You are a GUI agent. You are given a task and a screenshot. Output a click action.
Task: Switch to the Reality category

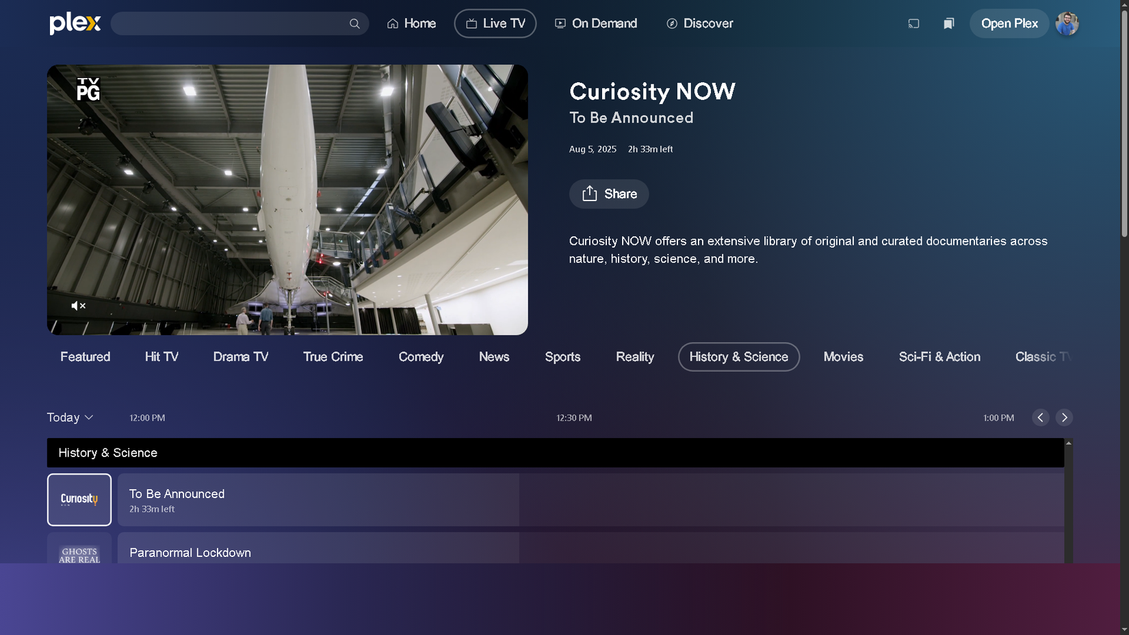(x=634, y=357)
